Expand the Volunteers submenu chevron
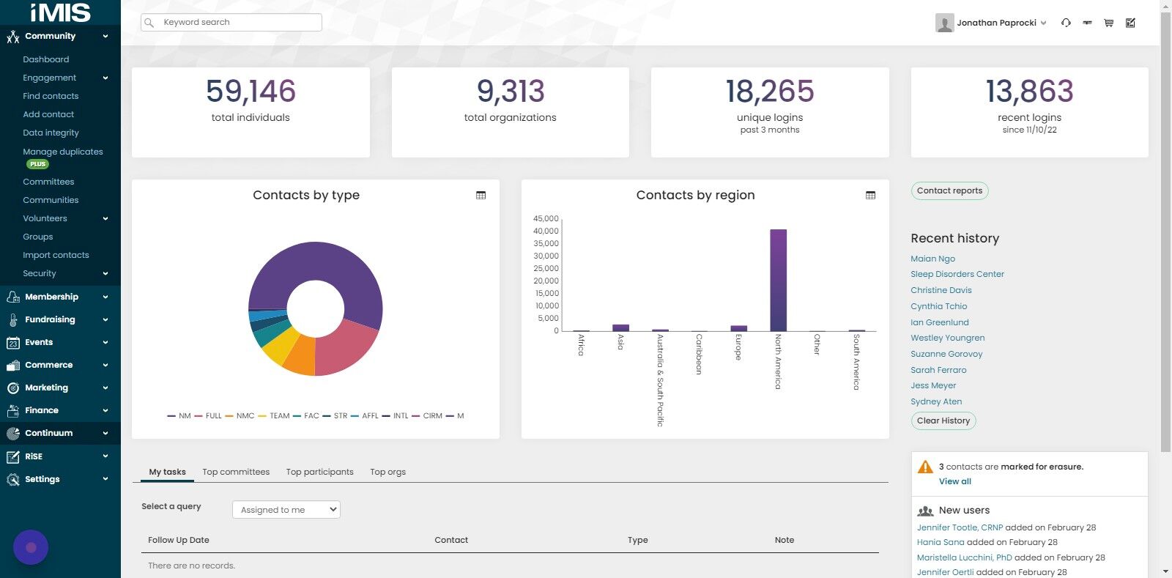This screenshot has height=578, width=1172. (x=105, y=218)
